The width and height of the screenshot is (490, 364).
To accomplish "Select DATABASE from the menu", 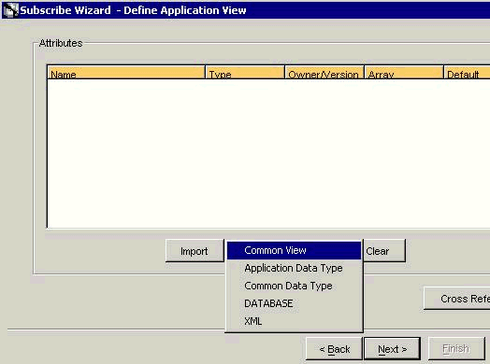I will click(x=294, y=303).
